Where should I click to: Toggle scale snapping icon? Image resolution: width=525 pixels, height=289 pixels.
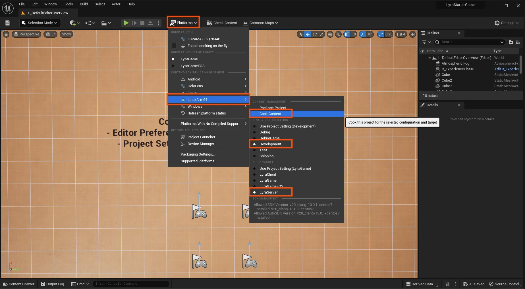point(381,34)
